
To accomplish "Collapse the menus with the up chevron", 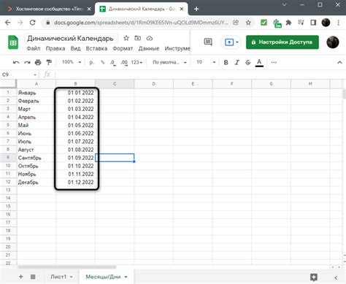I will pos(339,63).
